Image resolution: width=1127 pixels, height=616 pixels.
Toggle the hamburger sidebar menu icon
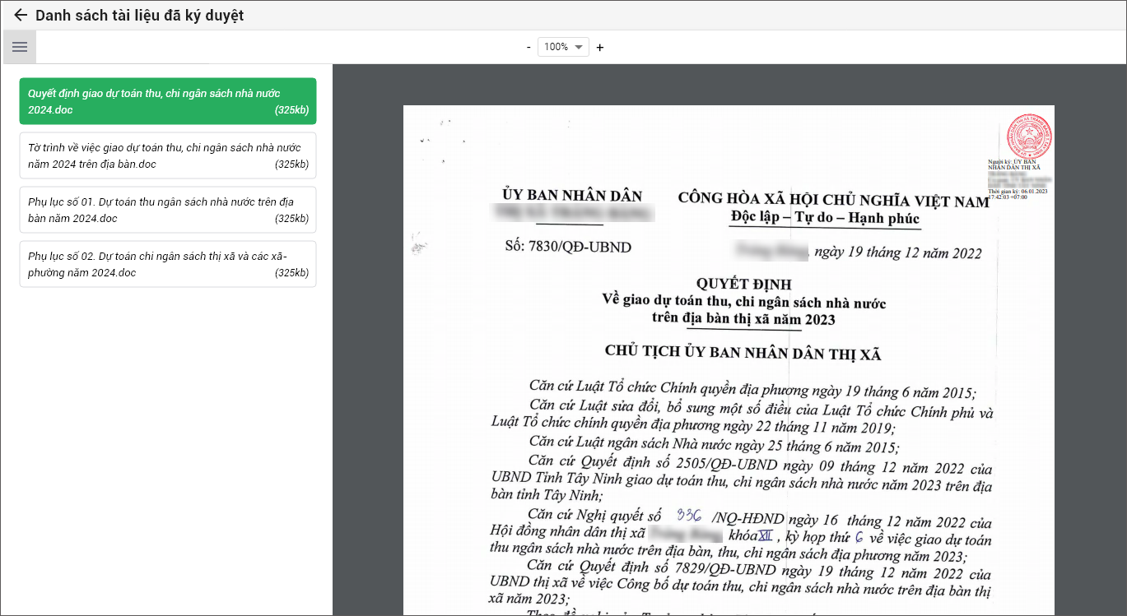click(20, 47)
